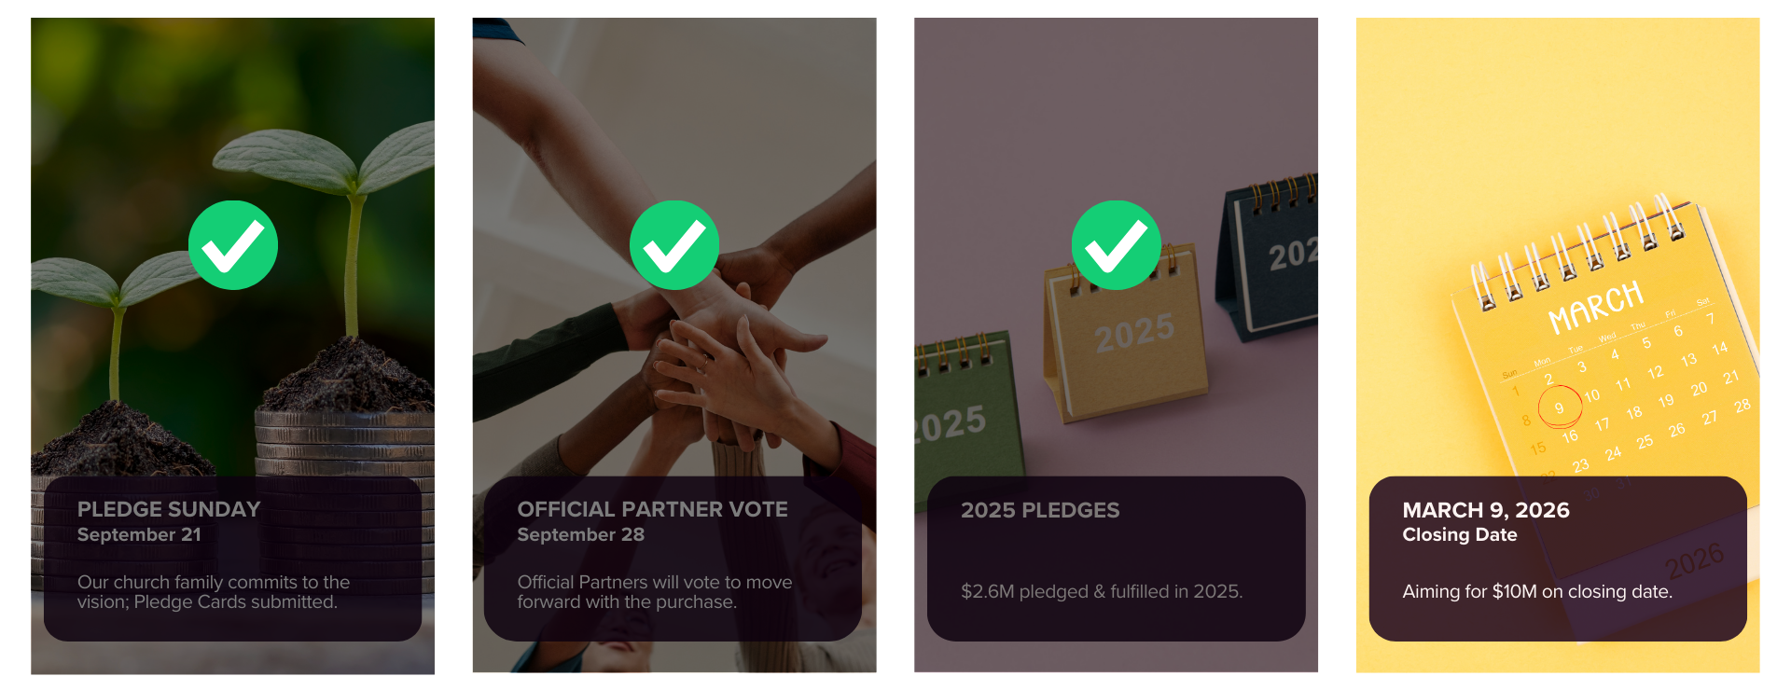Viewport: 1791px width, 690px height.
Task: Select the MARCH 9, 2026 heading
Action: (1485, 510)
